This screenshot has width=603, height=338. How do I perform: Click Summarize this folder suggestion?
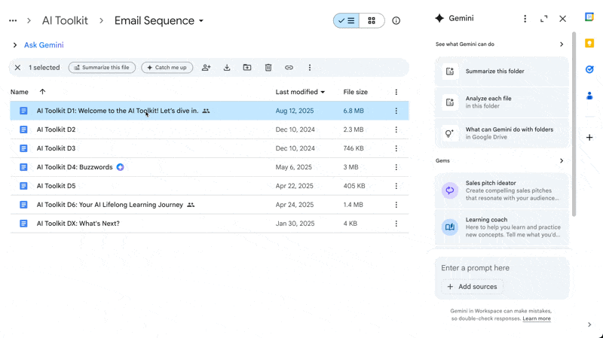click(502, 72)
